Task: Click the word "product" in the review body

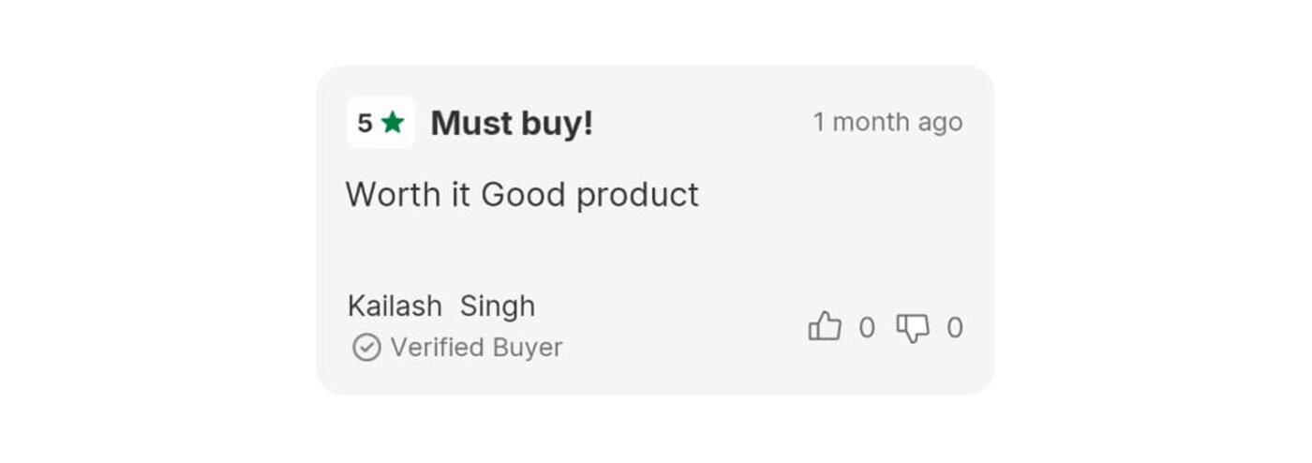Action: point(637,195)
